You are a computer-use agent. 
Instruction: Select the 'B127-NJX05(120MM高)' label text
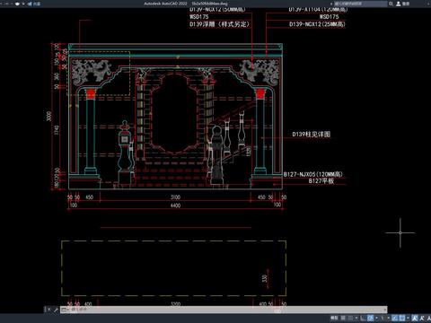tap(313, 174)
